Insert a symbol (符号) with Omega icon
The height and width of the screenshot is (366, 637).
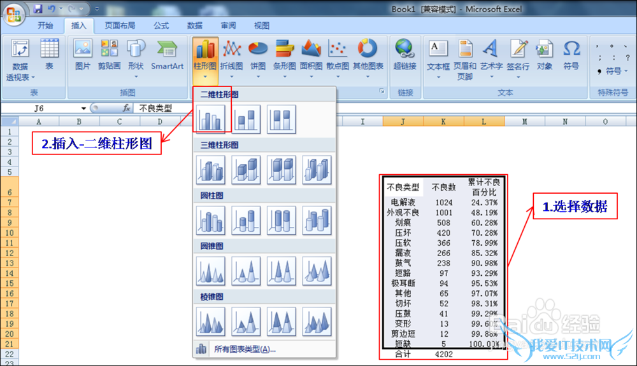[571, 55]
